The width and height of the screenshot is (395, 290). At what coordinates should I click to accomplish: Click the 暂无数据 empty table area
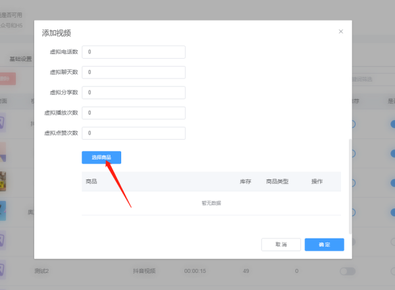coord(211,203)
